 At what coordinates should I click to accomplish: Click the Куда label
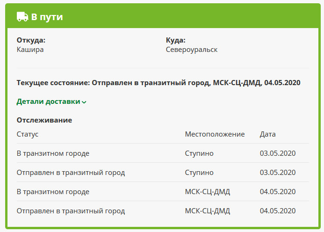click(176, 40)
